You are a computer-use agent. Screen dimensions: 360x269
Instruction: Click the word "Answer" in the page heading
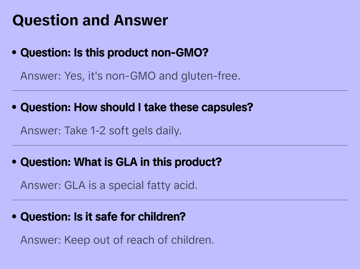pyautogui.click(x=141, y=20)
